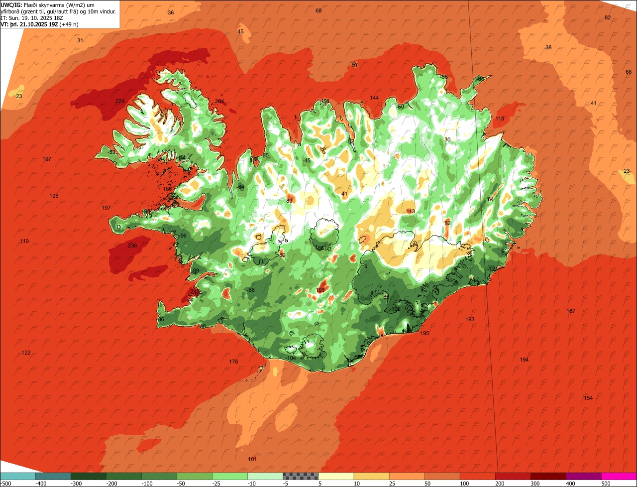The height and width of the screenshot is (487, 637).
Task: Click the checkered -5 to 5 legend swatch
Action: [301, 476]
